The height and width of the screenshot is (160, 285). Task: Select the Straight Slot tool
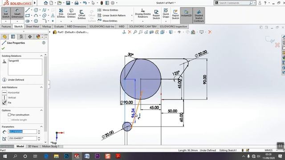28,21
